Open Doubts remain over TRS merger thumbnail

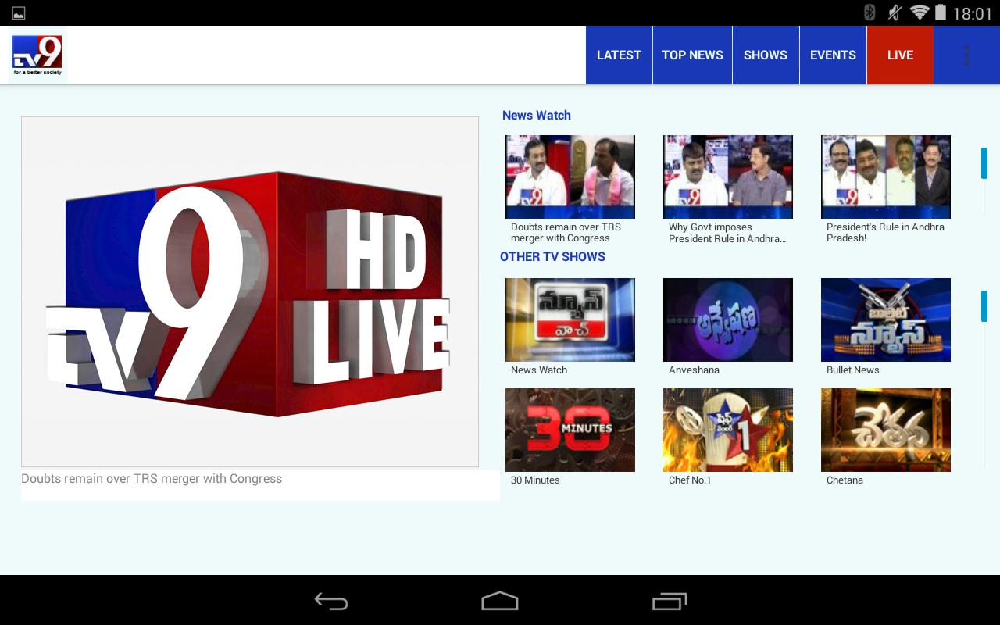[x=570, y=177]
